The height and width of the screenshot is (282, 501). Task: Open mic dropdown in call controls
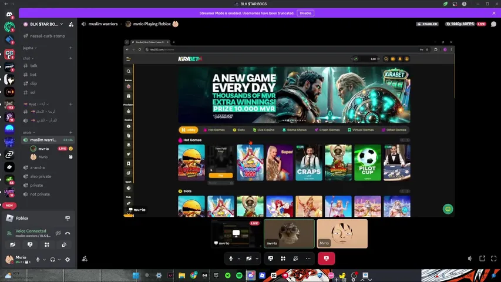click(x=238, y=258)
